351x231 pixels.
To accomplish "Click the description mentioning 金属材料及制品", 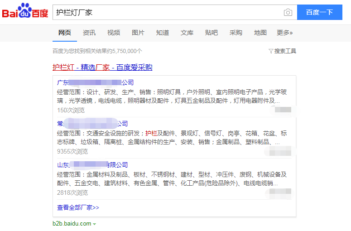I will click(x=172, y=179).
